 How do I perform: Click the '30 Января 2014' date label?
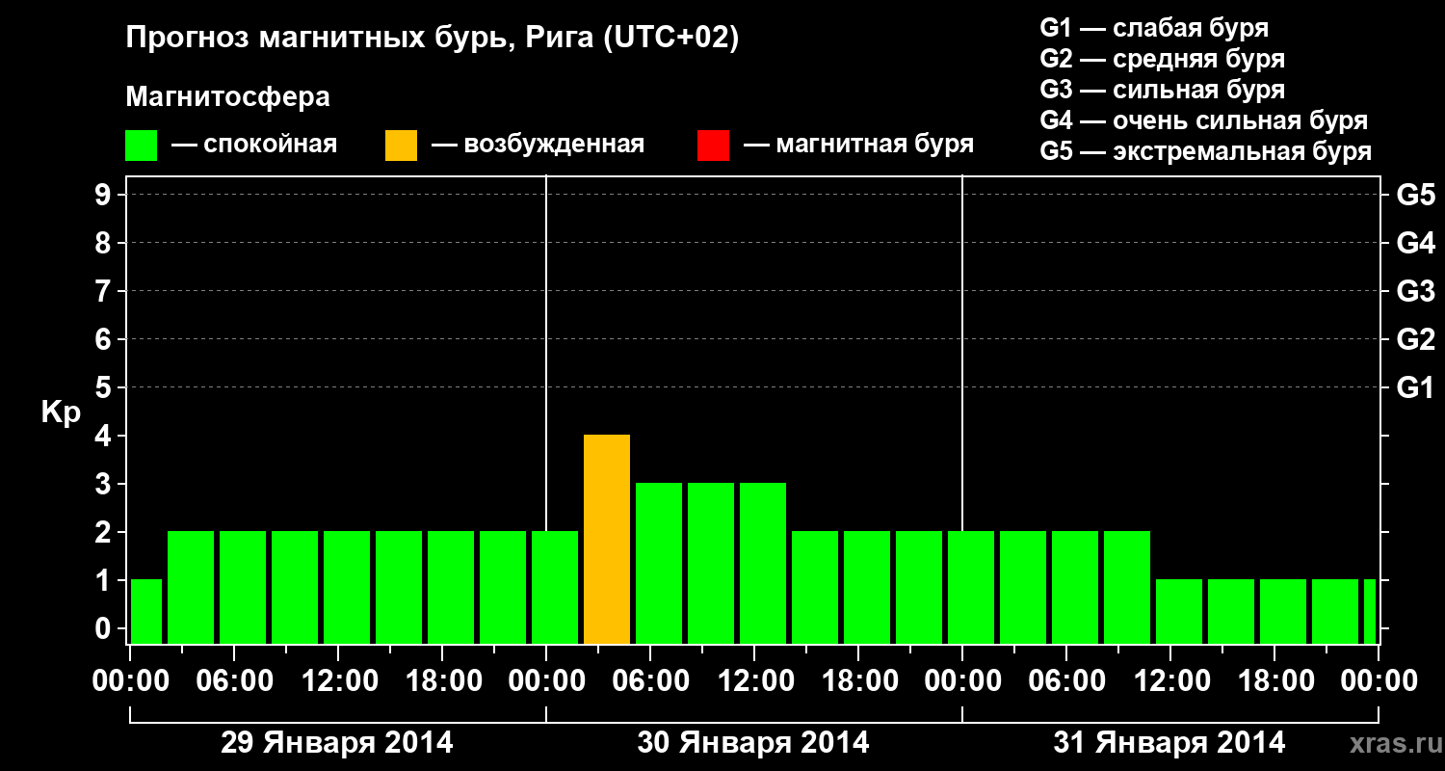pyautogui.click(x=753, y=743)
